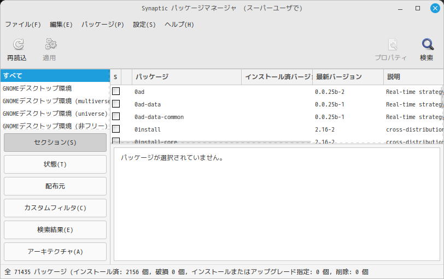444x279 pixels.
Task: Switch to 状態(T) filter view
Action: pyautogui.click(x=55, y=164)
